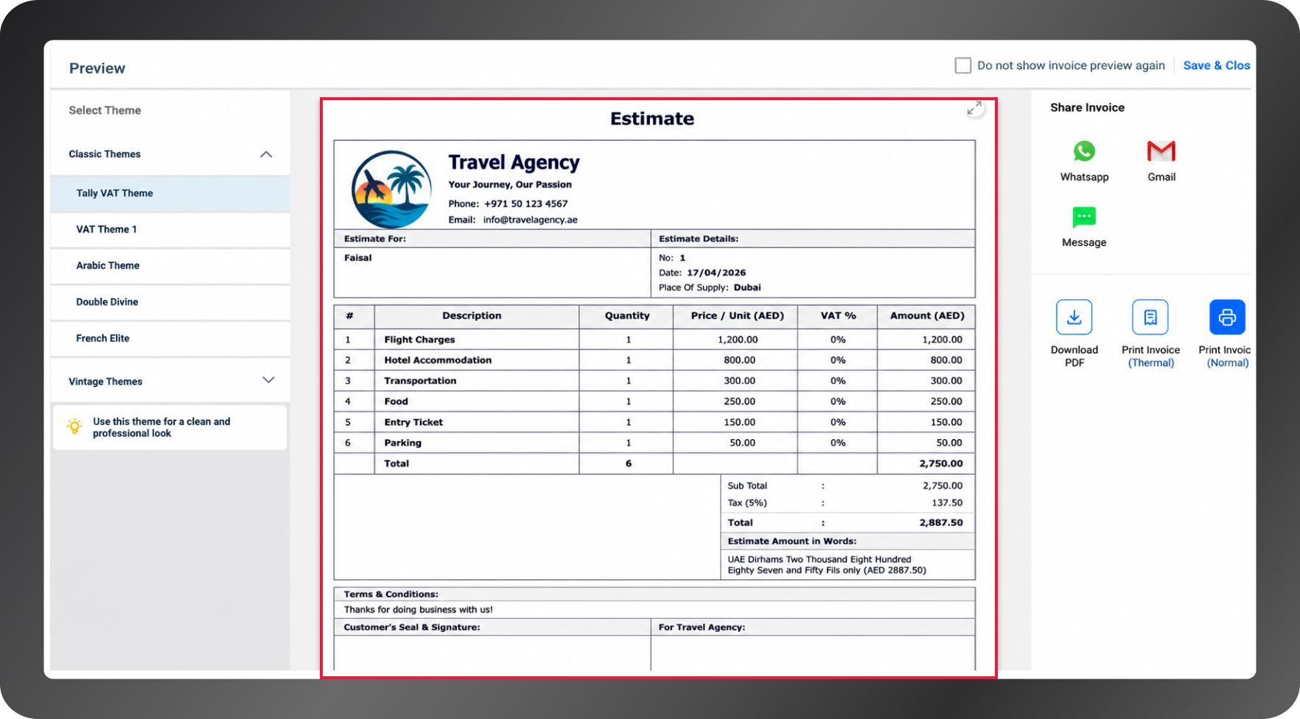This screenshot has width=1300, height=719.
Task: Share invoice via Gmail icon
Action: 1161,151
